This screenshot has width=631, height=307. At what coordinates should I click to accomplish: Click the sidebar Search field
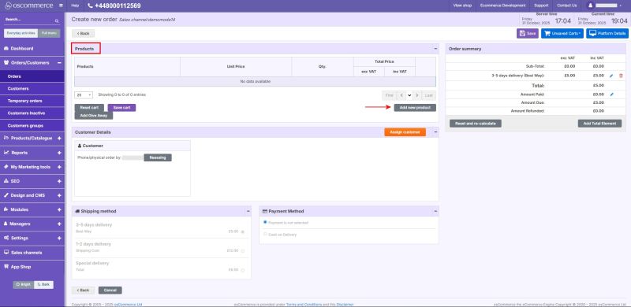pyautogui.click(x=29, y=20)
